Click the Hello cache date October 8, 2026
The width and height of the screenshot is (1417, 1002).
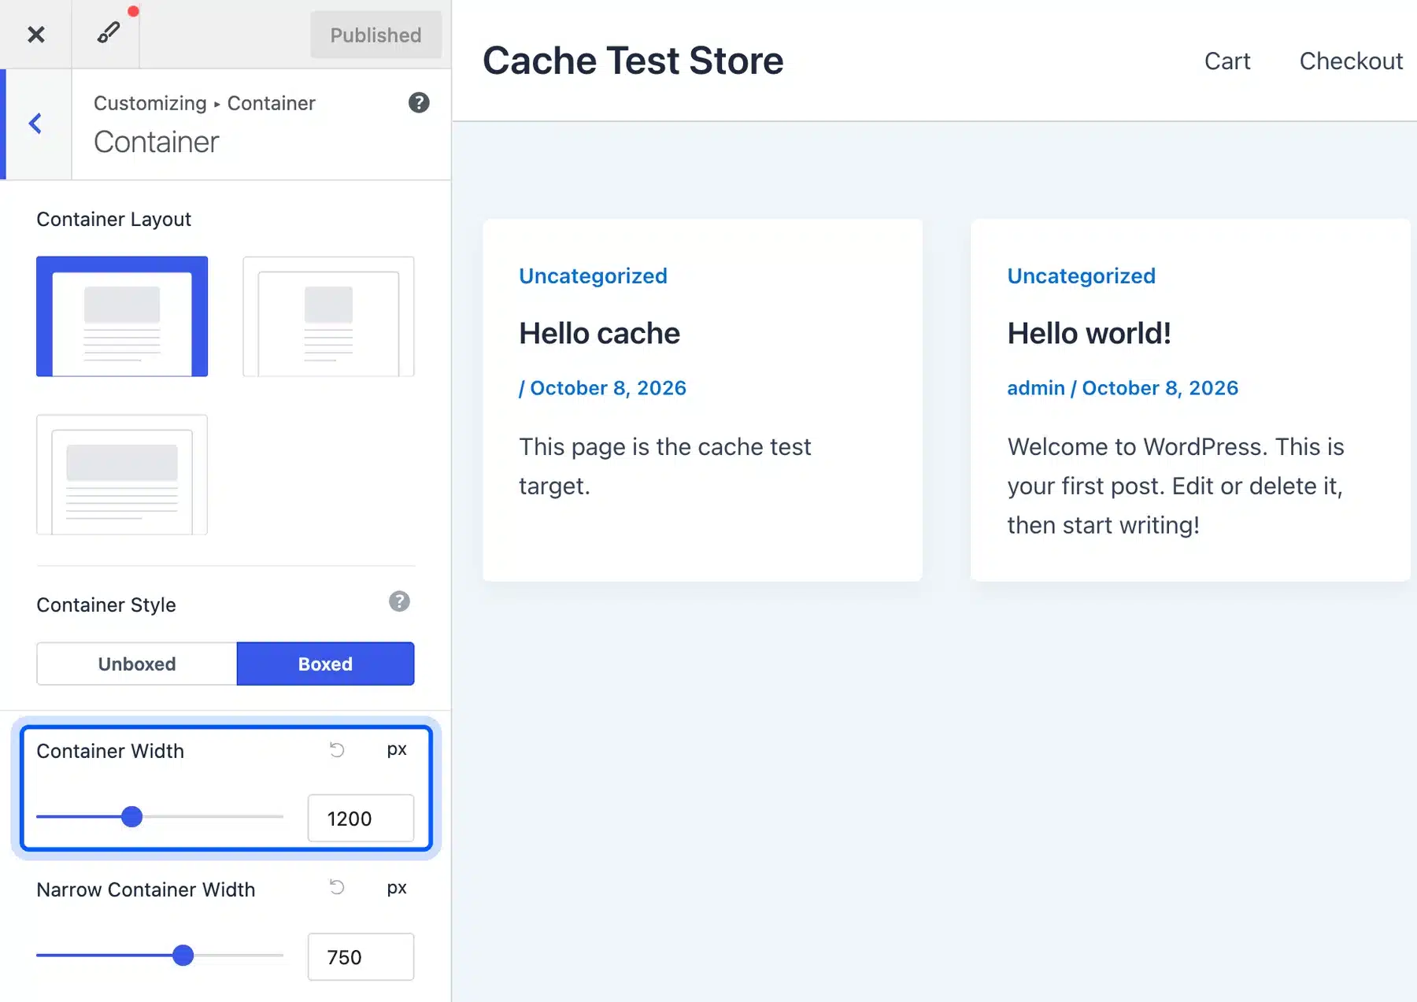[608, 388]
